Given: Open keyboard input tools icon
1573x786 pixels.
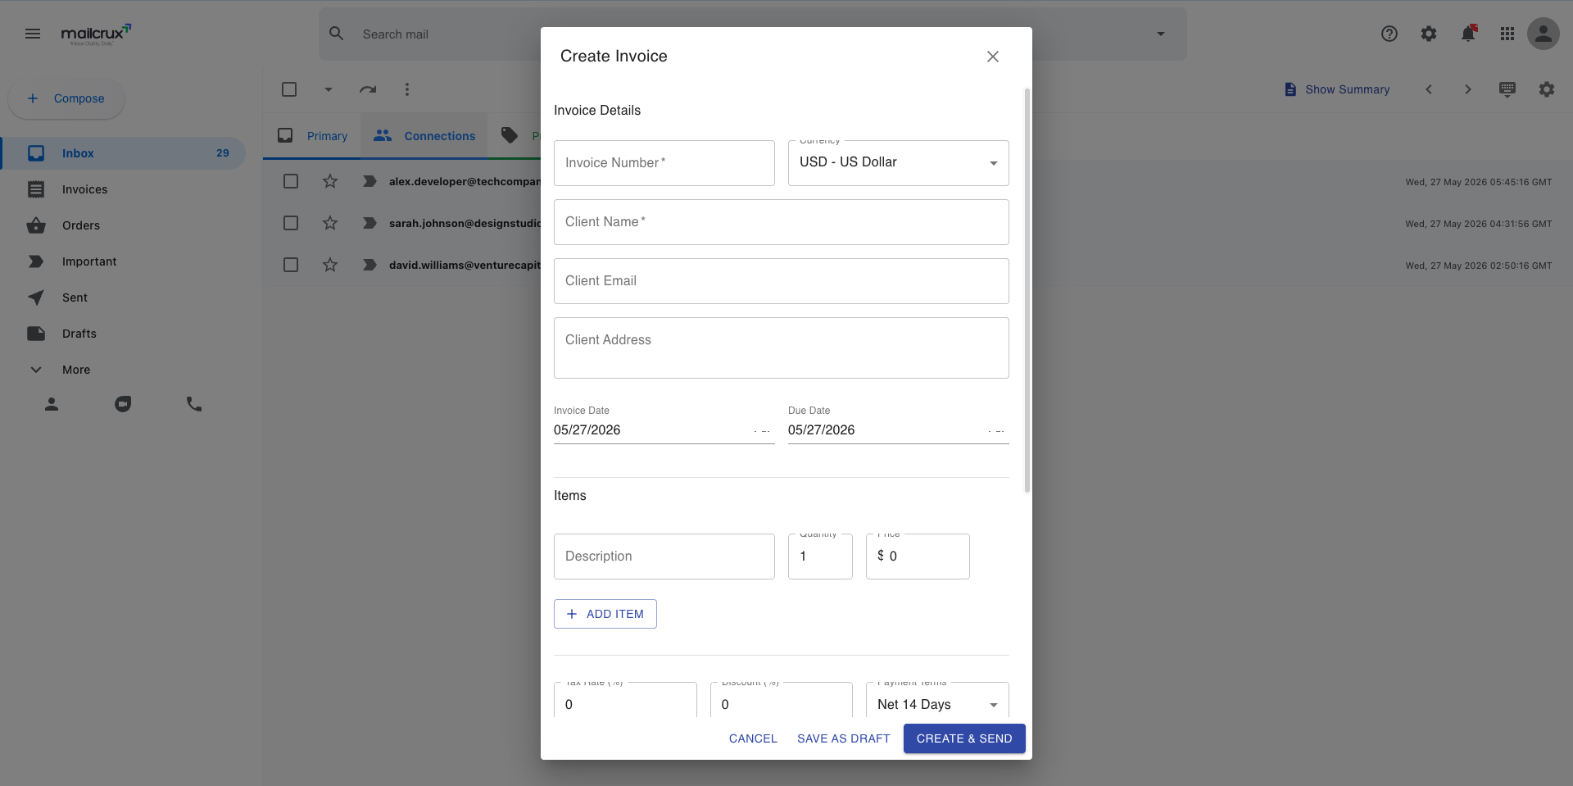Looking at the screenshot, I should pos(1507,89).
